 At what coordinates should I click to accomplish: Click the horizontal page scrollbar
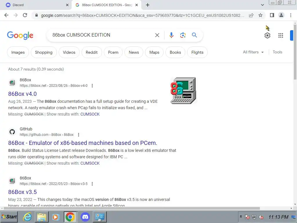pos(132,208)
